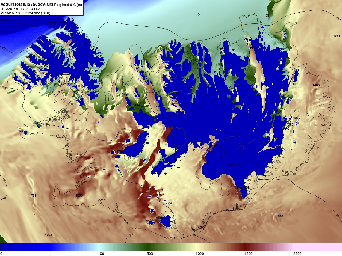The width and height of the screenshot is (342, 256).
Task: Select the 'VT: Mán. 18.03.2024 12Z' line
Action: click(x=20, y=13)
